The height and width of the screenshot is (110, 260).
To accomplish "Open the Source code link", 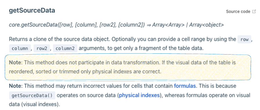I will 238,12.
